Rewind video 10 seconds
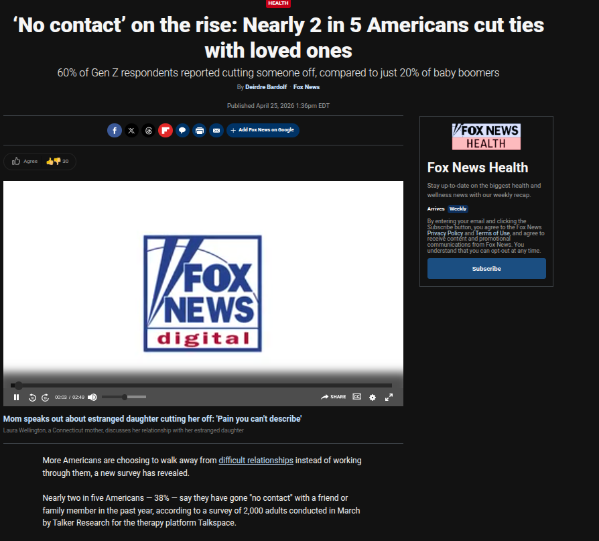This screenshot has height=541, width=599. point(32,398)
